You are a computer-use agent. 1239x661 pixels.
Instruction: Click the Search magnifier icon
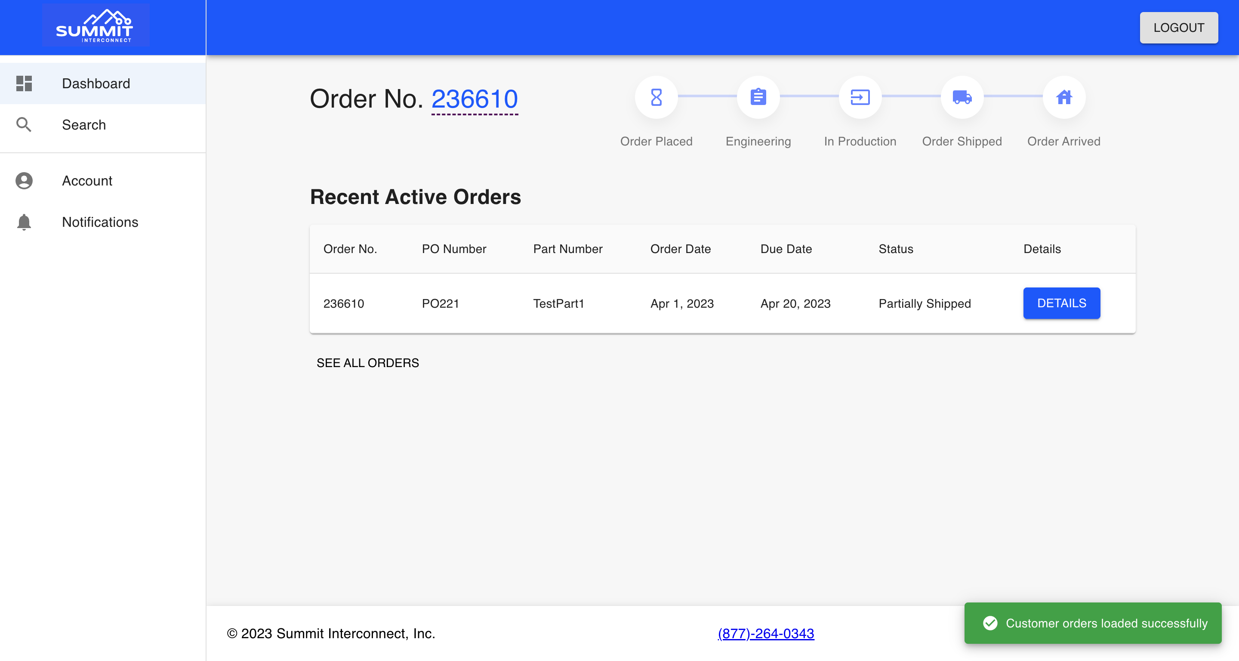point(24,125)
